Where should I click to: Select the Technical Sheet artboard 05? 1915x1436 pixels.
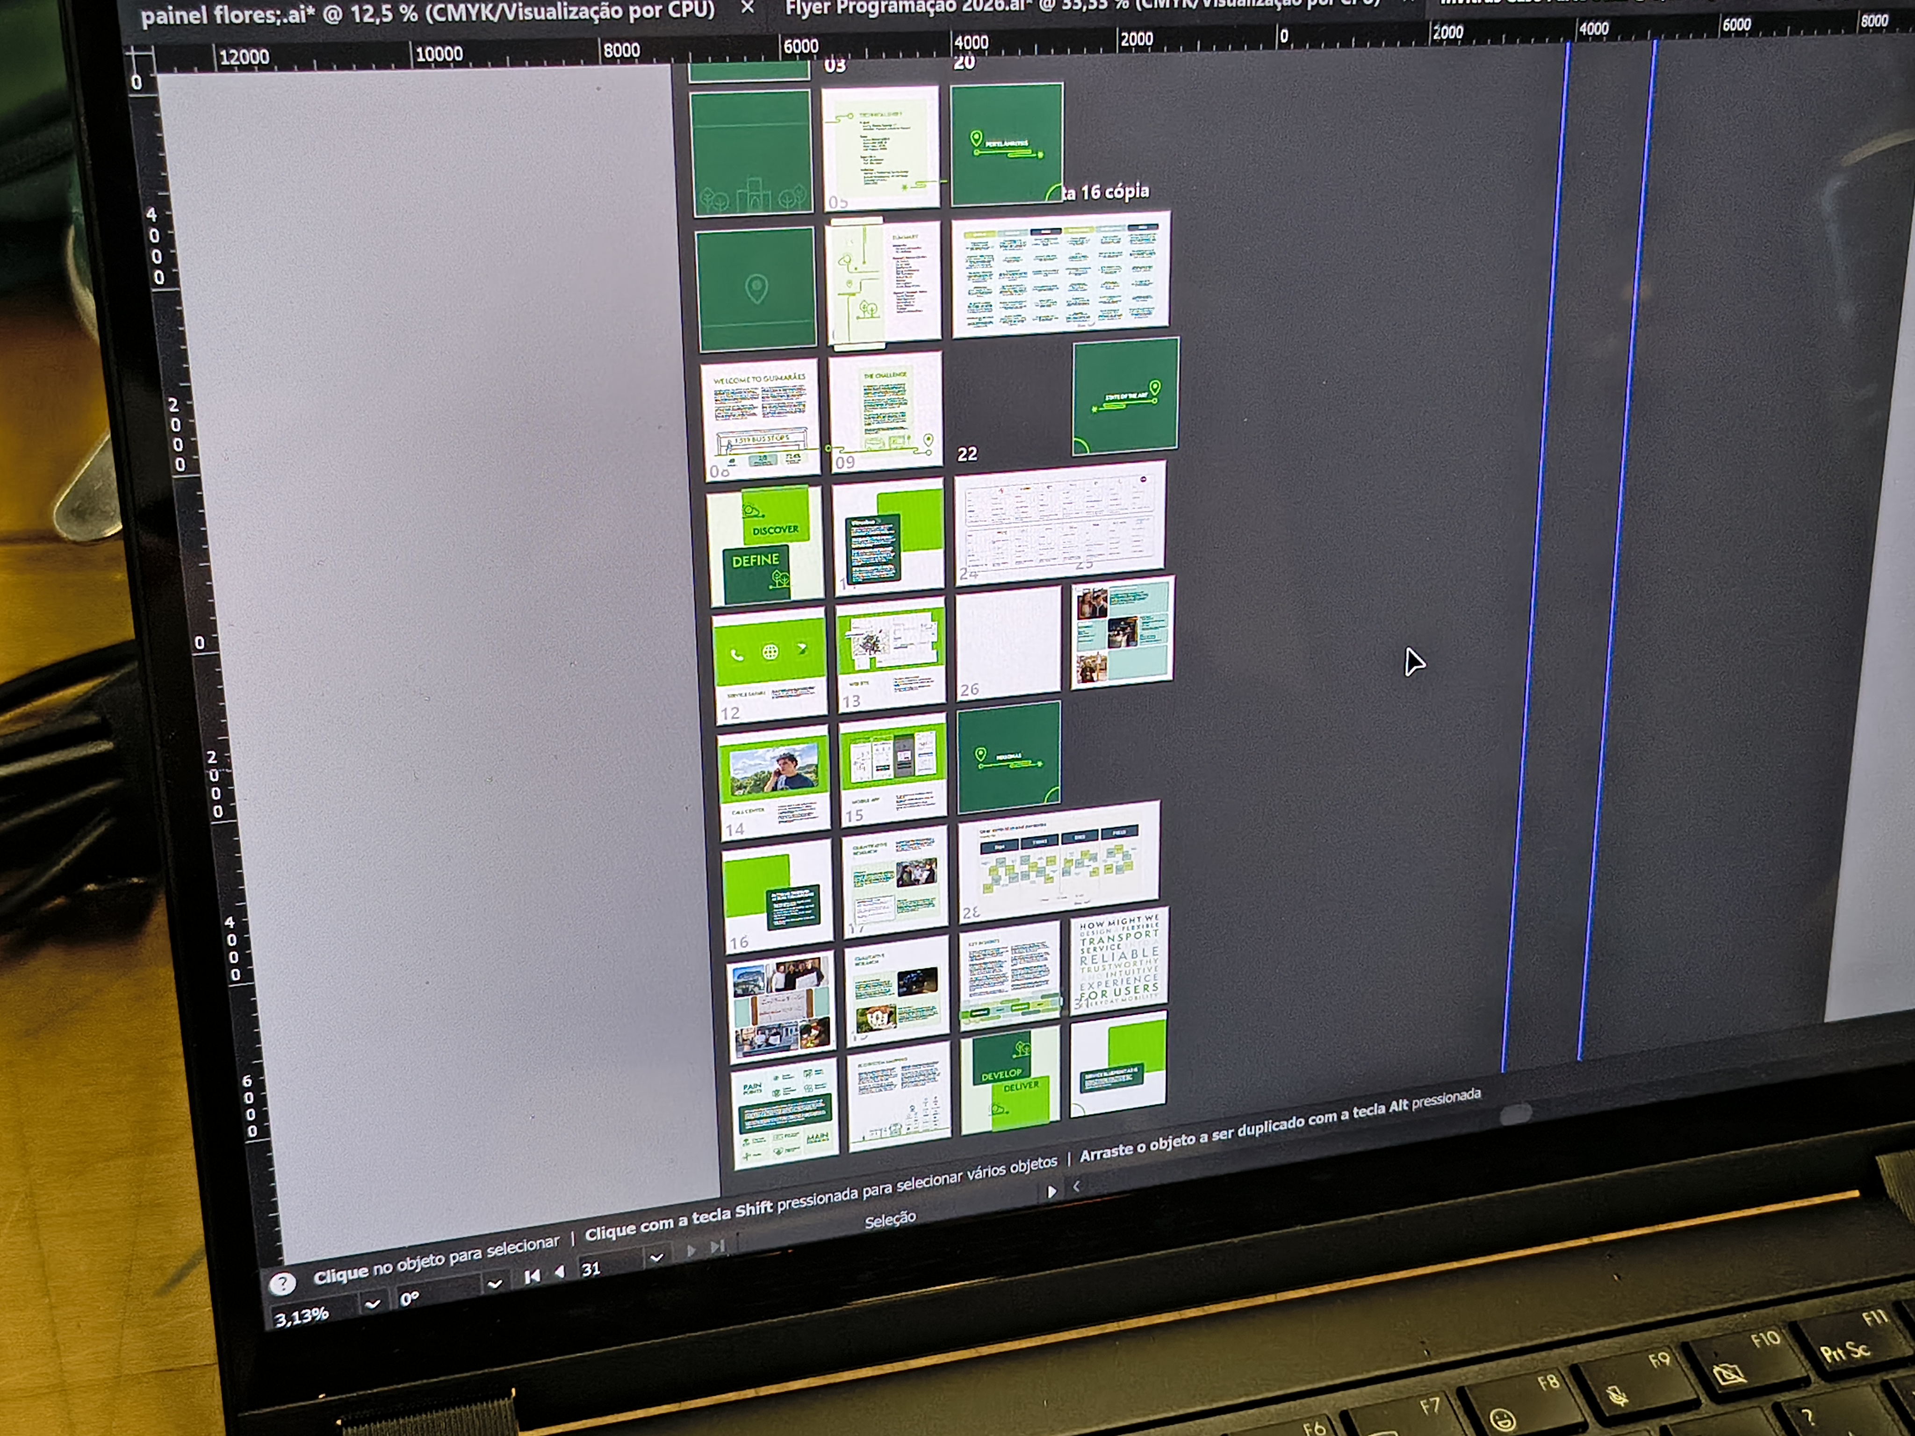coord(880,148)
